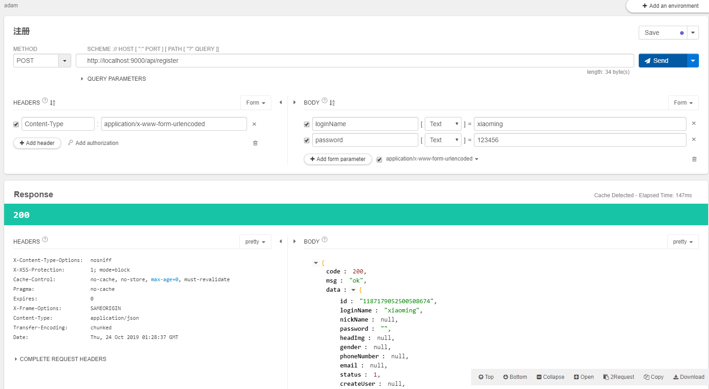Open the Text type dropdown for loginName
This screenshot has height=389, width=709.
click(x=443, y=124)
